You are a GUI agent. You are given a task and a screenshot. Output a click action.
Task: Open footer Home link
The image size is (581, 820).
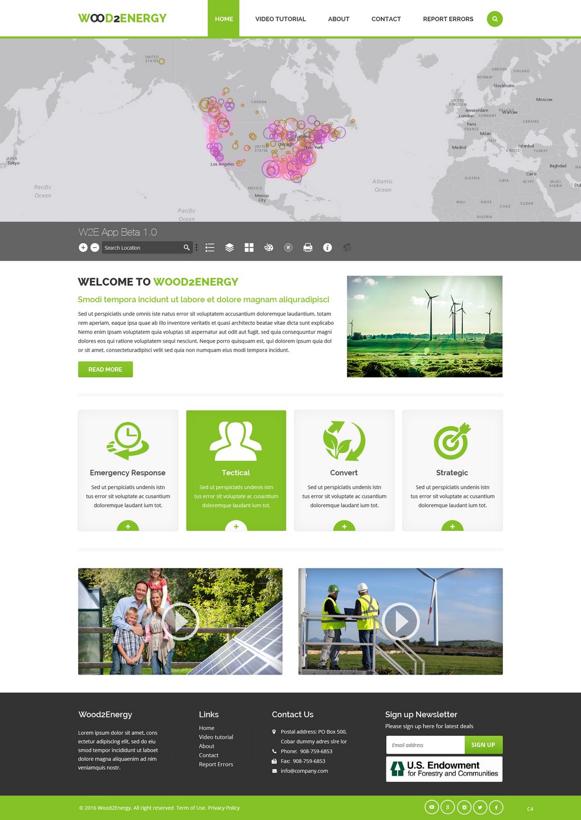tap(207, 728)
